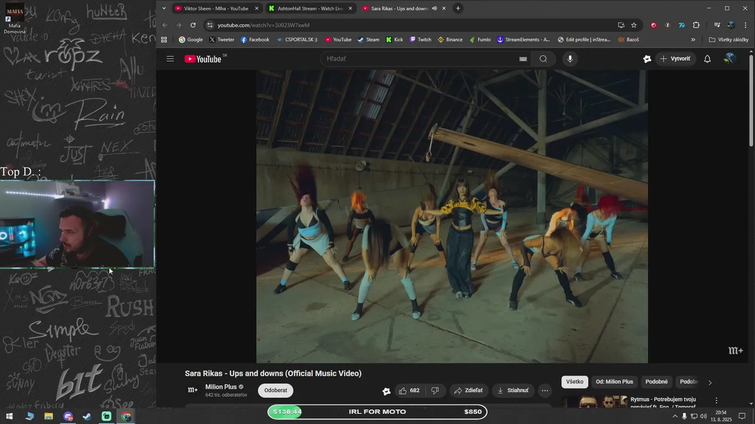Viewport: 755px width, 424px height.
Task: Click the install app icon in address bar
Action: 621,25
